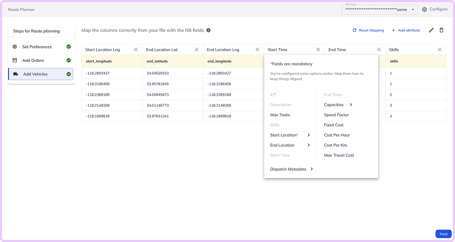Click the Reset Mapping link
Viewport: 455px width, 242px height.
tap(372, 30)
